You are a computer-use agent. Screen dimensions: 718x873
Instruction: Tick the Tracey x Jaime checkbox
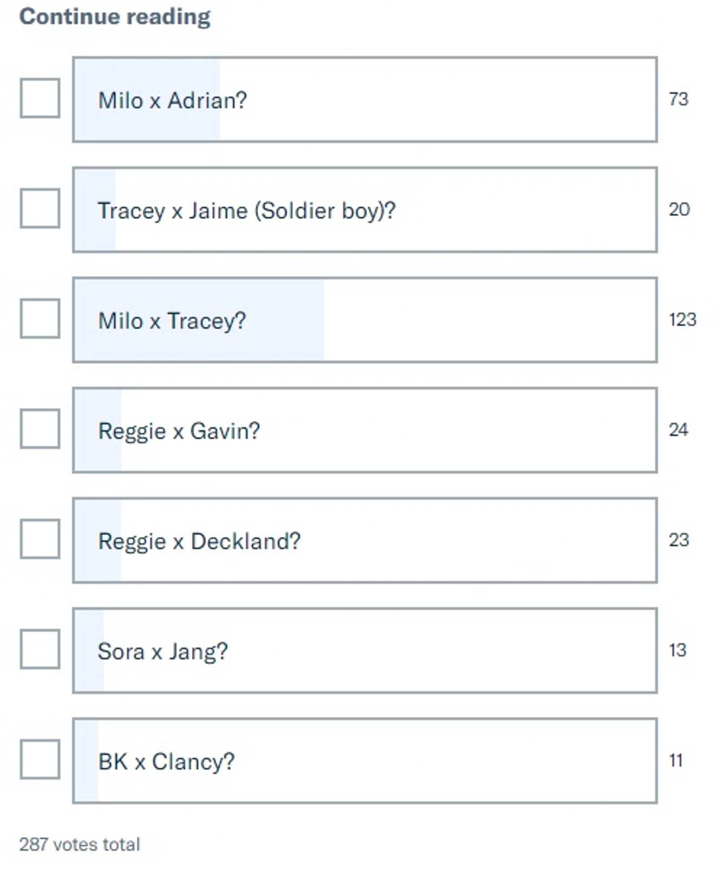(x=40, y=209)
